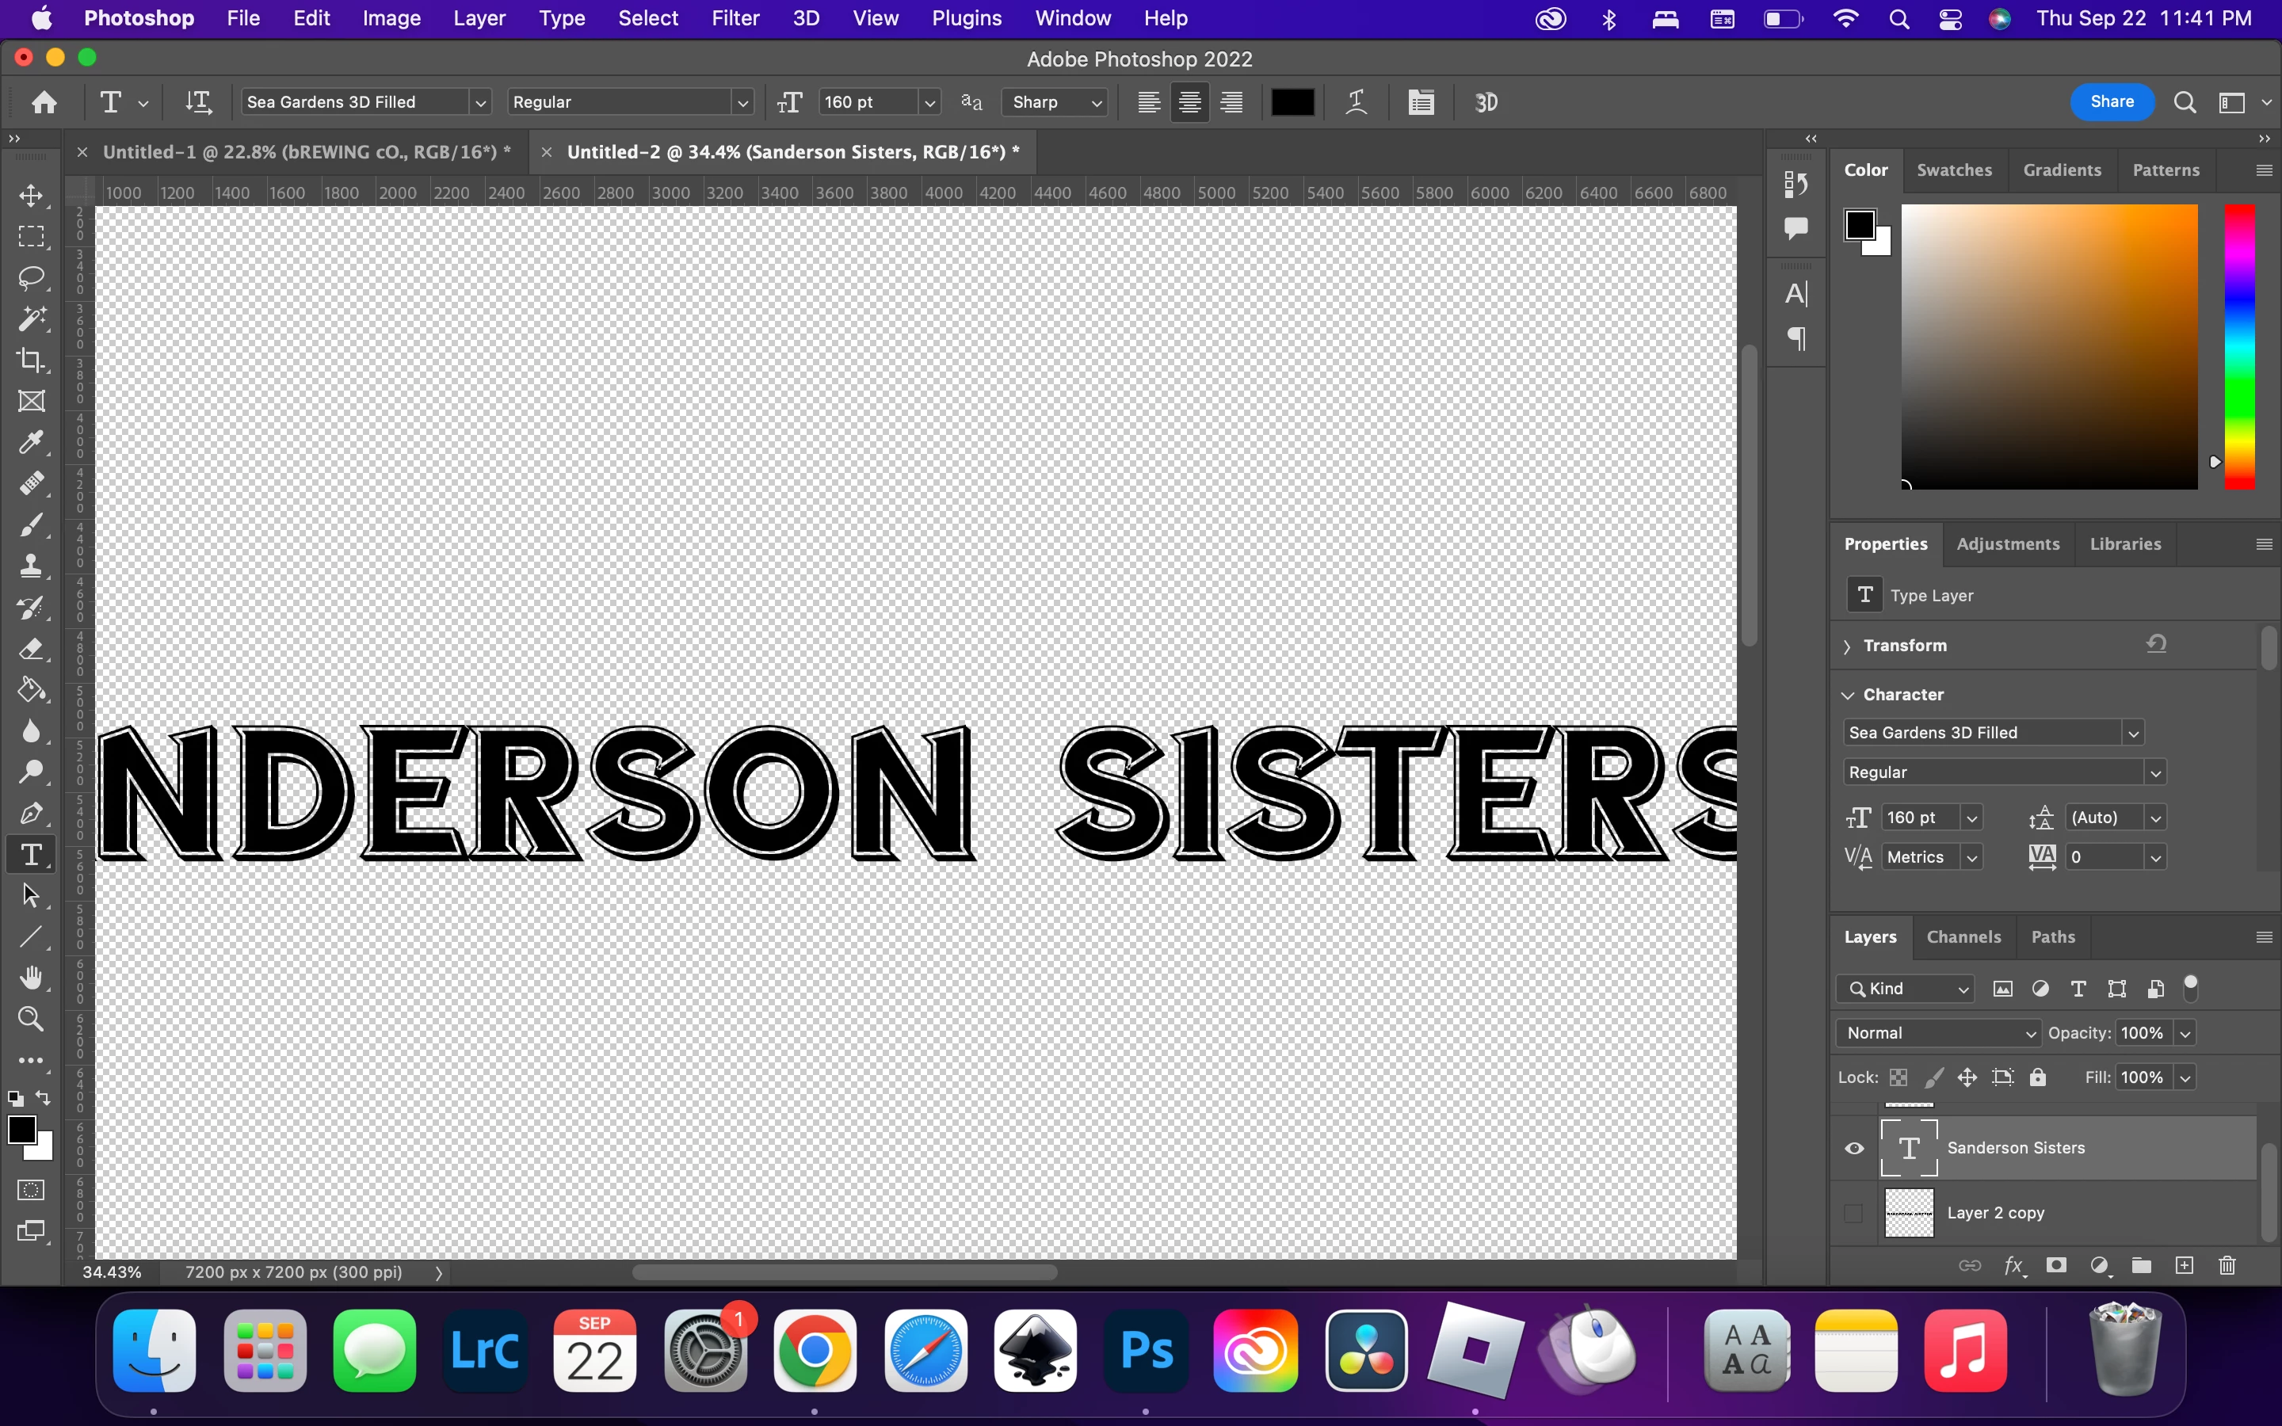Expand the Transform section
The image size is (2282, 1426).
point(1847,646)
